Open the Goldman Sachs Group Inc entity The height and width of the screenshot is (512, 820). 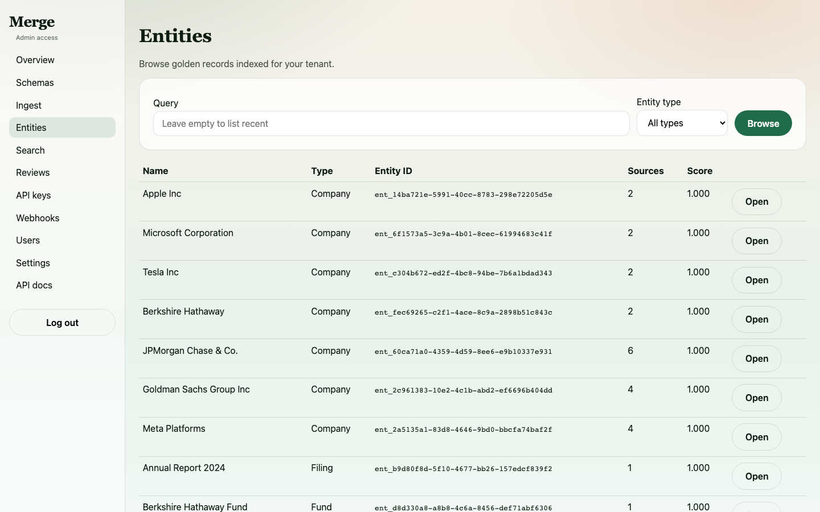click(x=756, y=398)
